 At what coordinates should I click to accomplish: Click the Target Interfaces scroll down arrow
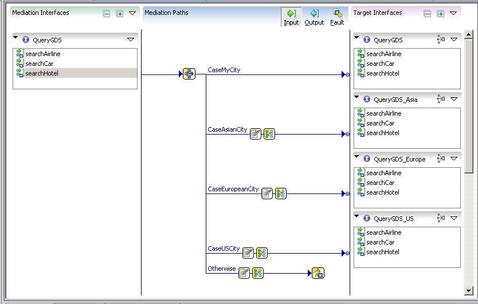(x=469, y=291)
